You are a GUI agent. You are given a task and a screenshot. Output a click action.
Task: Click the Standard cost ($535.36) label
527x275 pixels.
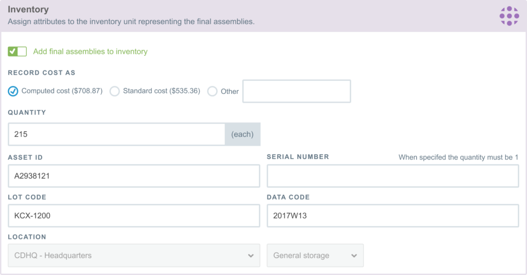[x=161, y=91]
